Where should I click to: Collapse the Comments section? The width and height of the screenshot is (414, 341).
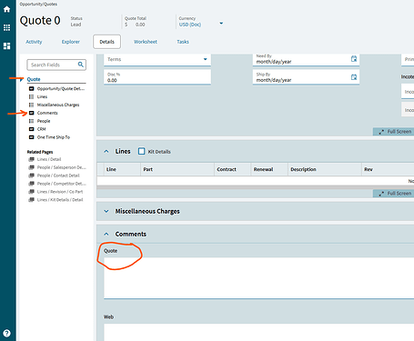(x=106, y=234)
